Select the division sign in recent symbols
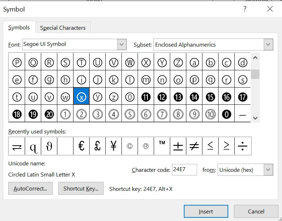Screen dimensions: 282x221 tap(243, 146)
